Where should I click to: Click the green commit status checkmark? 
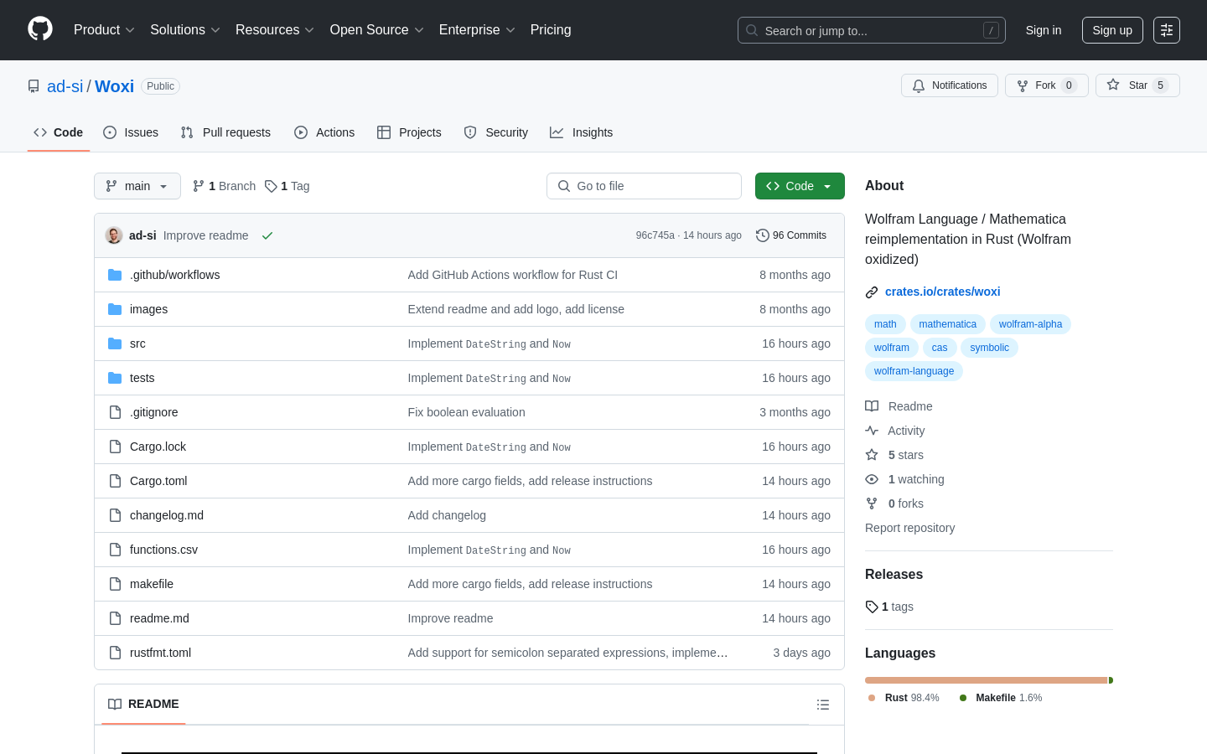pyautogui.click(x=267, y=235)
